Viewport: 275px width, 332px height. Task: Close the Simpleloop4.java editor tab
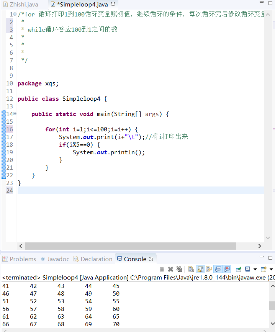pos(113,4)
